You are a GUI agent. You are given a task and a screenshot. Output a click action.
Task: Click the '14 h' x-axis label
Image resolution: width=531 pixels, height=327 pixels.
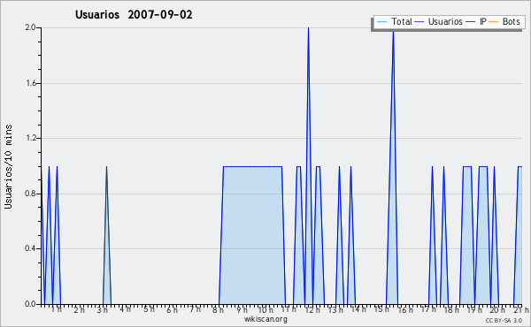[358, 309]
